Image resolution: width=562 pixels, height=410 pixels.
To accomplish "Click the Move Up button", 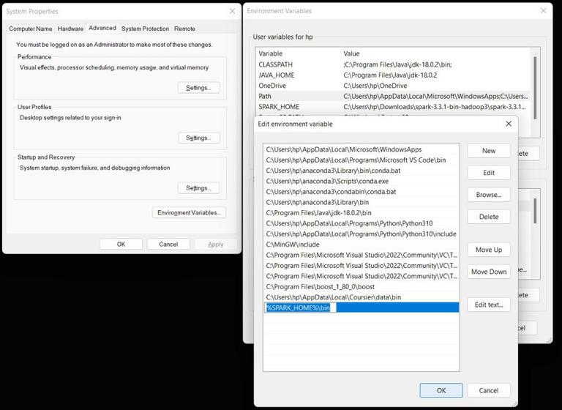I will coord(489,250).
